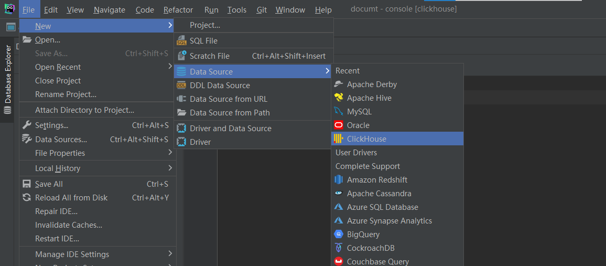The image size is (606, 266).
Task: Click the console toolbar icon under File
Action: pos(11,27)
